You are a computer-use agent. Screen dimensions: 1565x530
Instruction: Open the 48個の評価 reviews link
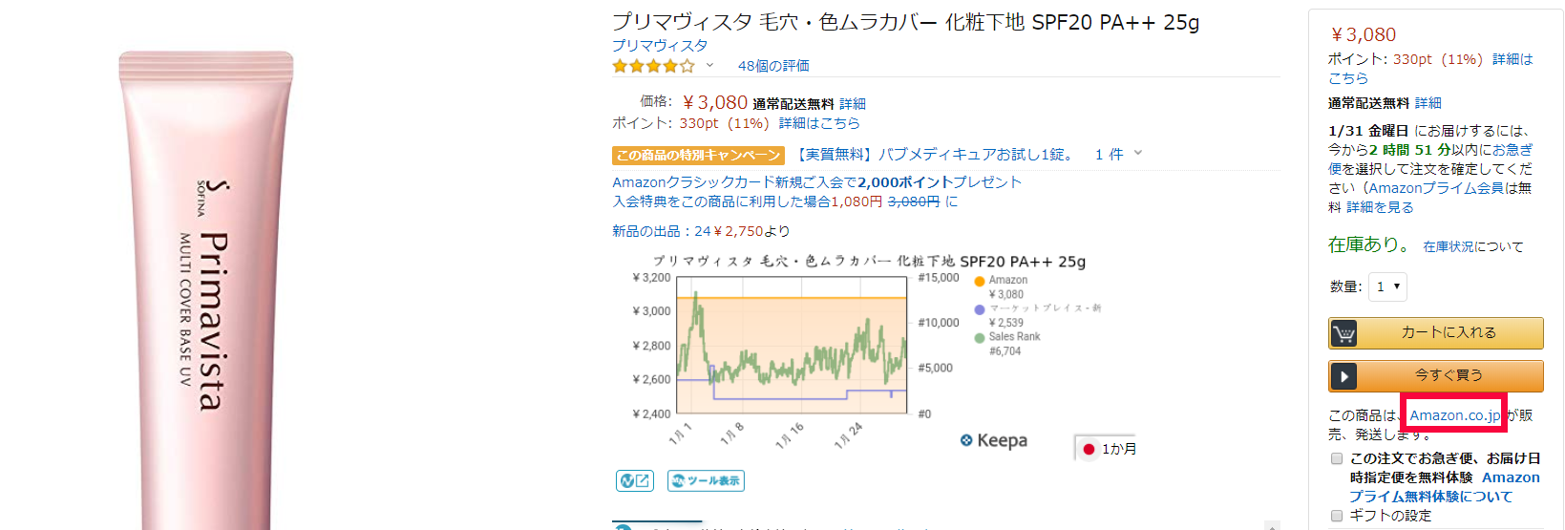click(x=773, y=66)
